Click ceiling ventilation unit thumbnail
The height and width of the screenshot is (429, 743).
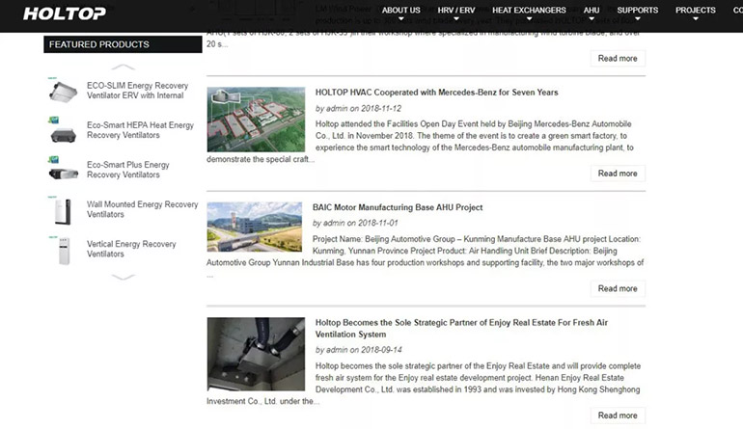pyautogui.click(x=256, y=354)
